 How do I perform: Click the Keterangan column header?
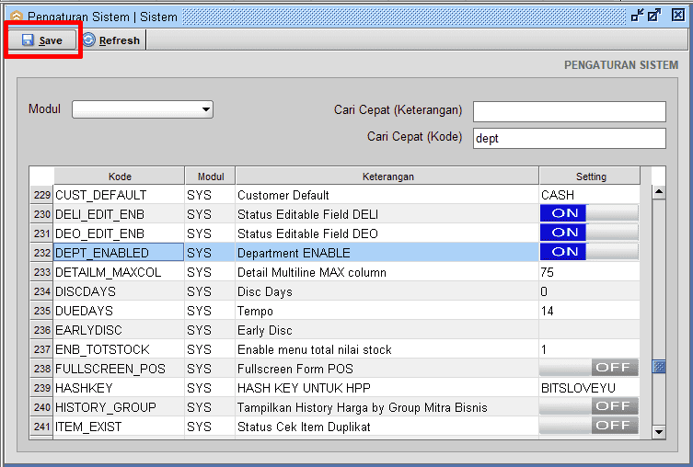(x=387, y=177)
